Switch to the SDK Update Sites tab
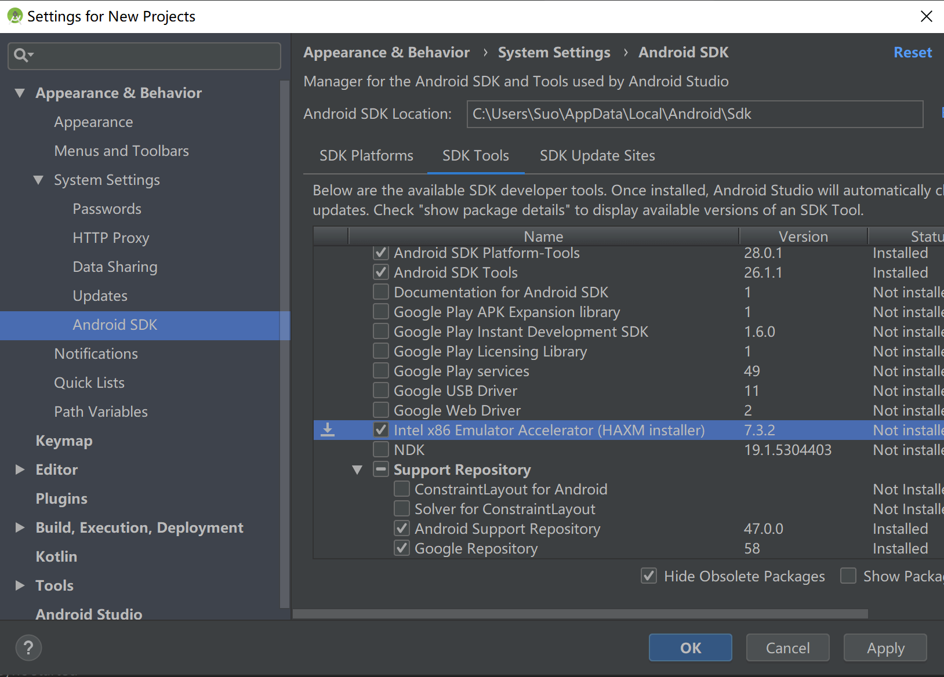The width and height of the screenshot is (944, 677). point(597,155)
